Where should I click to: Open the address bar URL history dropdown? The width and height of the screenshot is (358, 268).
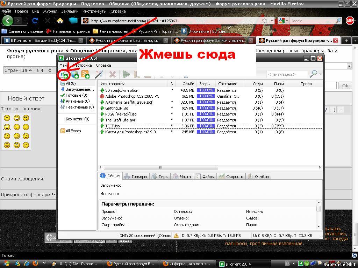tap(272, 21)
